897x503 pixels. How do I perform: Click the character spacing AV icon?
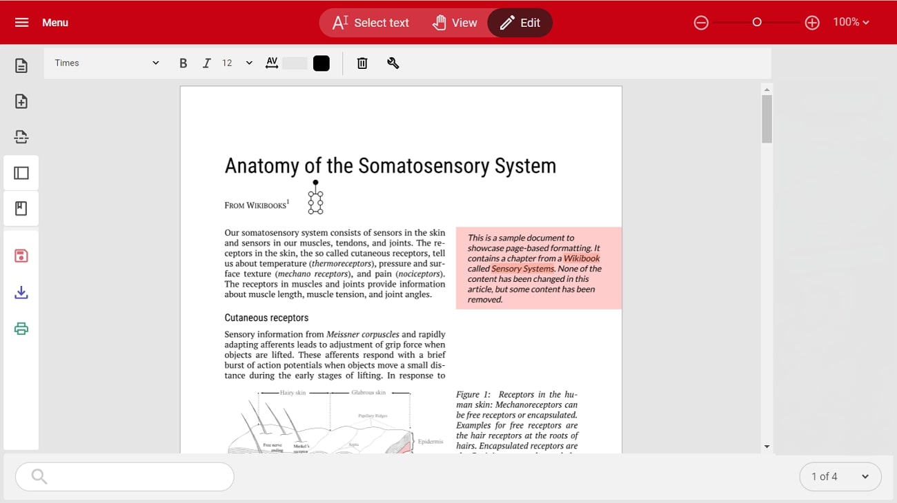[x=272, y=63]
